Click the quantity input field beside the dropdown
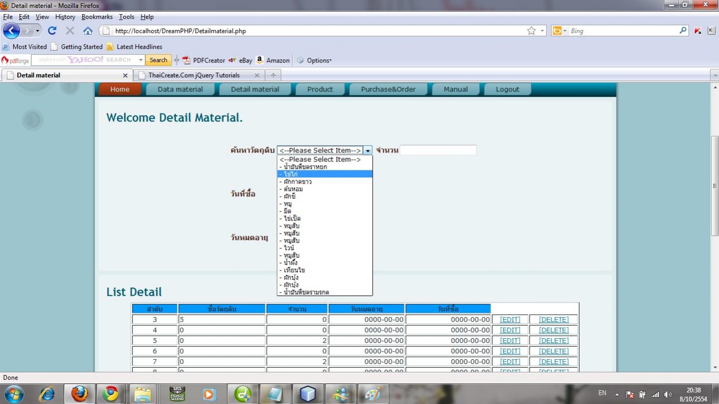 [438, 150]
